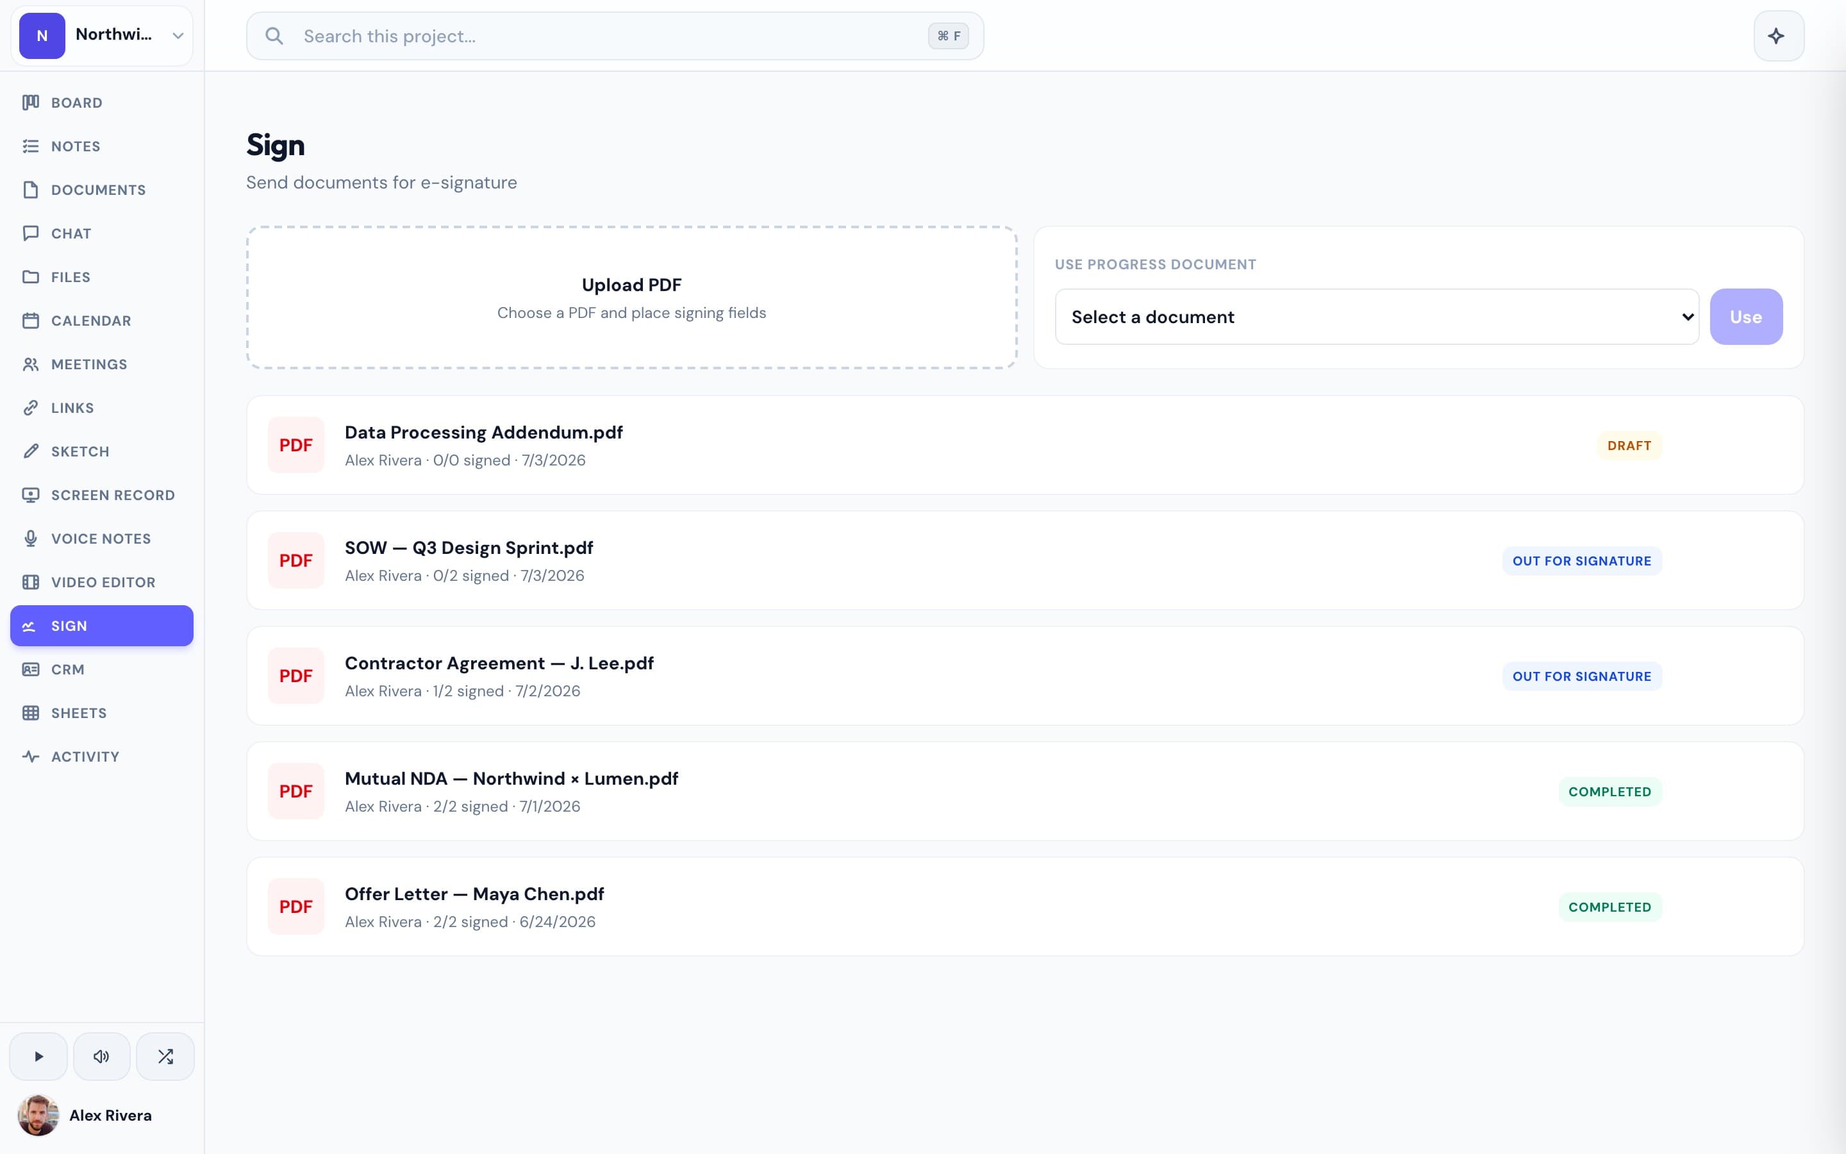
Task: Open the Documents page icon
Action: coord(31,189)
